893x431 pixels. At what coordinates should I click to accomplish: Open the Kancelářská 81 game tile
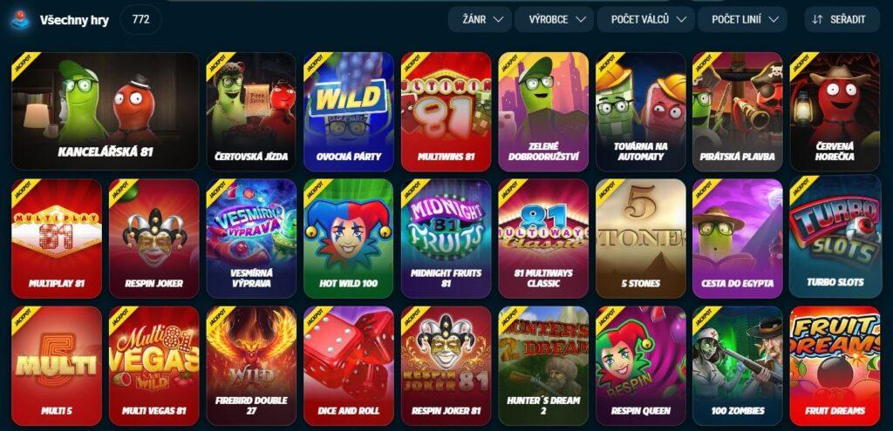click(106, 111)
